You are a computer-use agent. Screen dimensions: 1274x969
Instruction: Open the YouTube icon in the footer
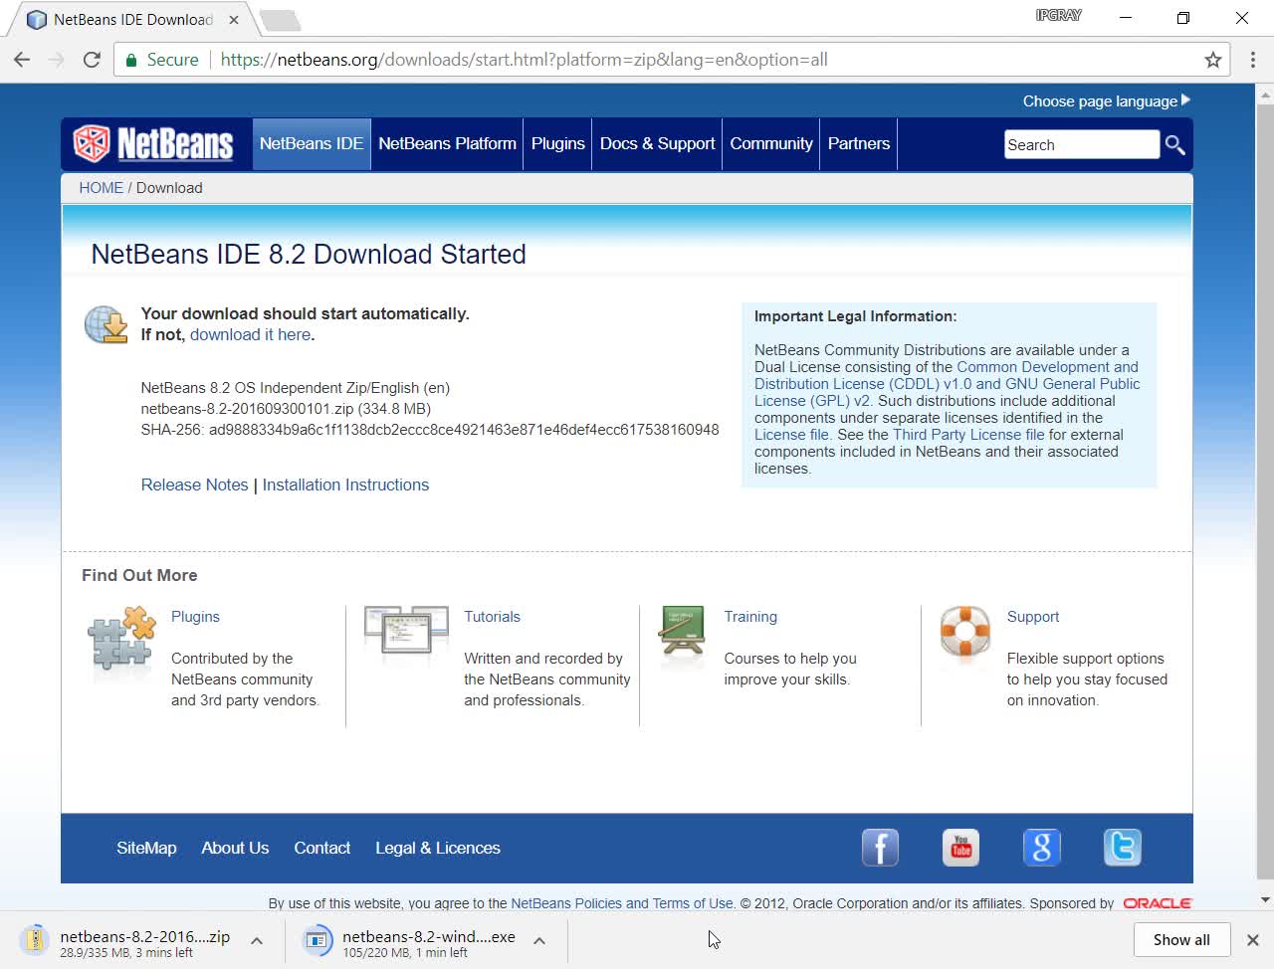pyautogui.click(x=960, y=848)
